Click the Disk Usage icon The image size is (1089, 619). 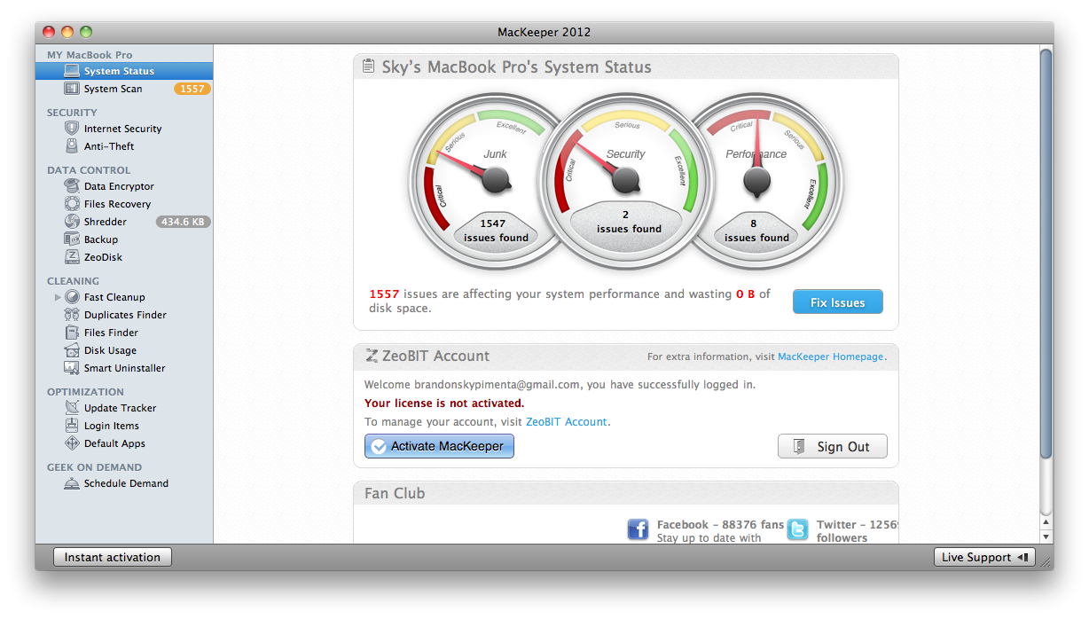[72, 350]
